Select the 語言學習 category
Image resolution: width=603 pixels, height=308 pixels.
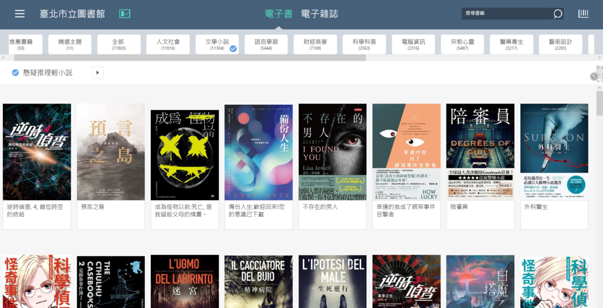pos(266,44)
